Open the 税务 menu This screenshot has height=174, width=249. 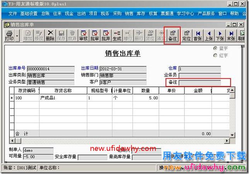(105, 14)
